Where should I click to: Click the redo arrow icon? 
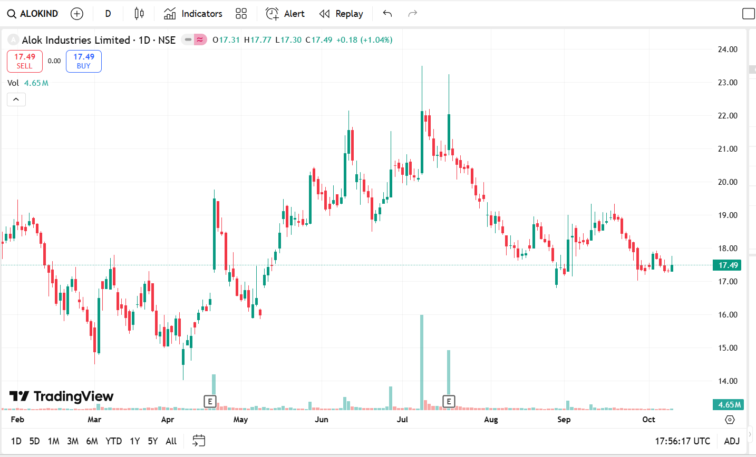pyautogui.click(x=413, y=14)
